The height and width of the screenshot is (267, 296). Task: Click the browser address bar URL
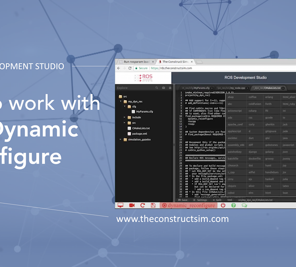pyautogui.click(x=171, y=68)
